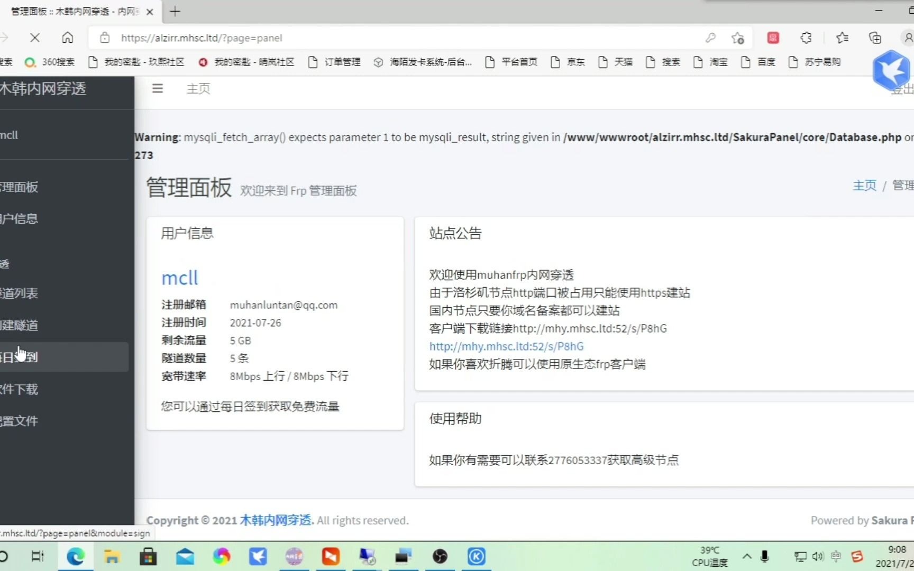Screen dimensions: 914x571
Task: Expand hidden icons arrow in system tray
Action: click(x=747, y=556)
